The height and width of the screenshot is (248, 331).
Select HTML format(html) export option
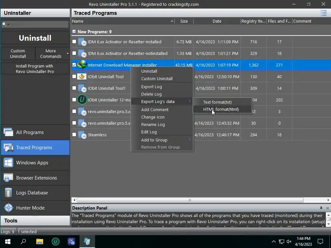click(x=222, y=109)
